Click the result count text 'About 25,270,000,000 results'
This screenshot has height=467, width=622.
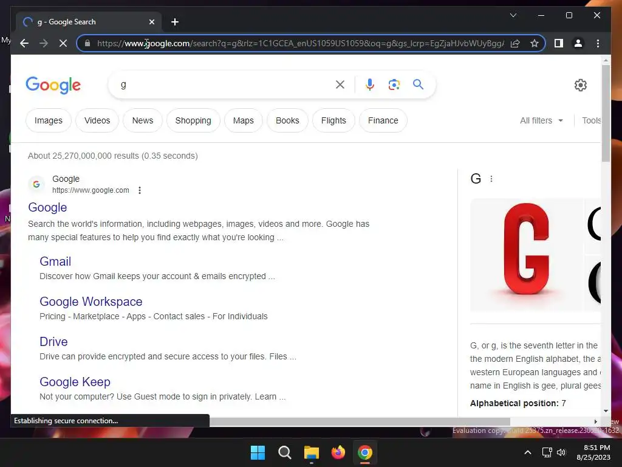(83, 156)
